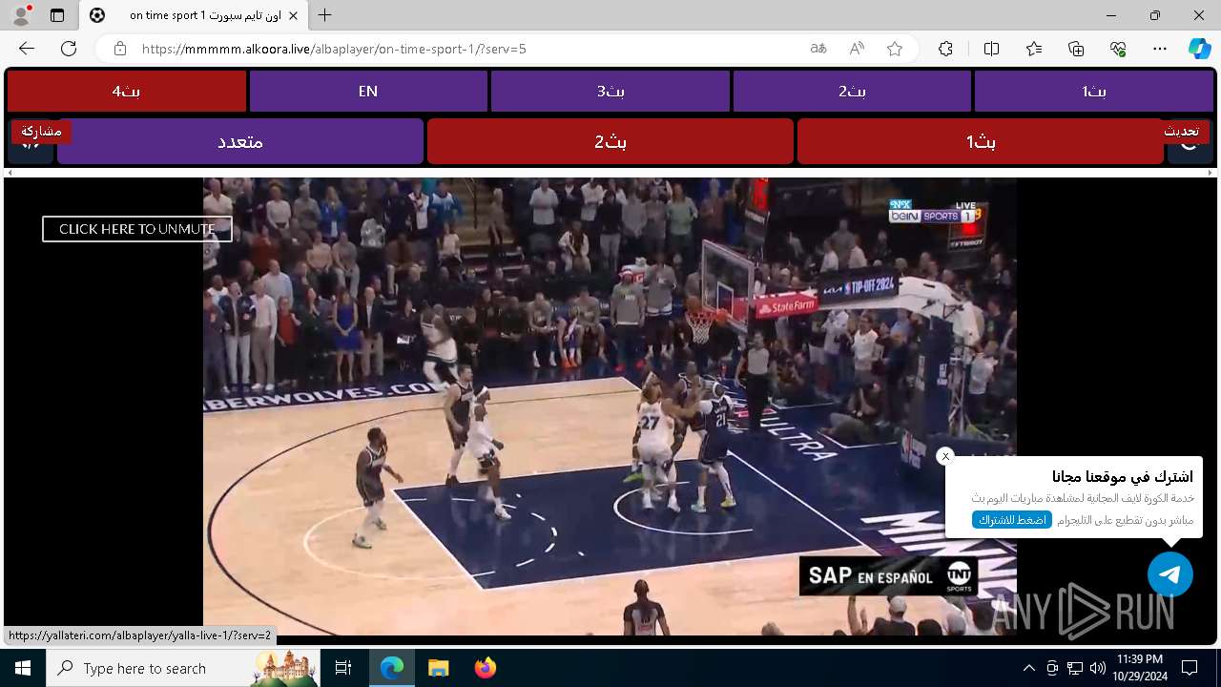Toggle read aloud in address bar

857,49
